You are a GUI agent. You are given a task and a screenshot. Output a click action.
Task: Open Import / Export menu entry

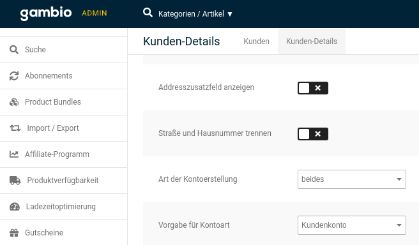click(64, 128)
